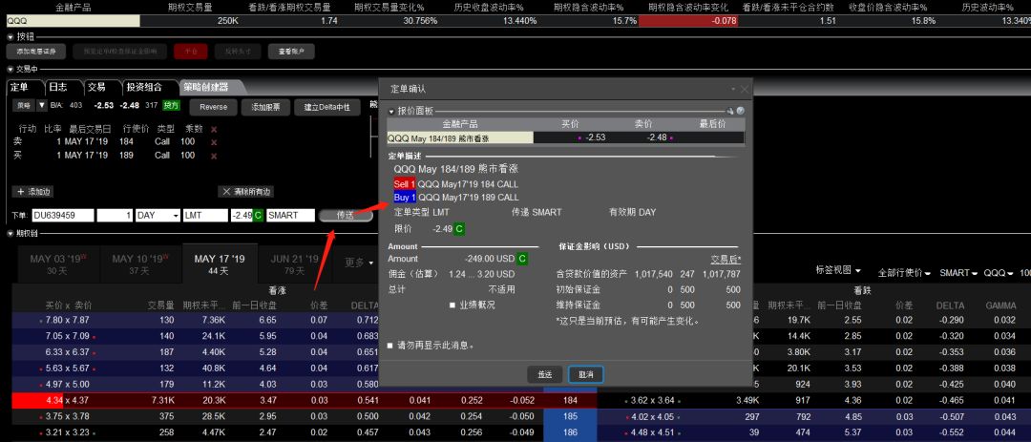
Task: Click the 策略 button next to B/A
Action: point(23,105)
